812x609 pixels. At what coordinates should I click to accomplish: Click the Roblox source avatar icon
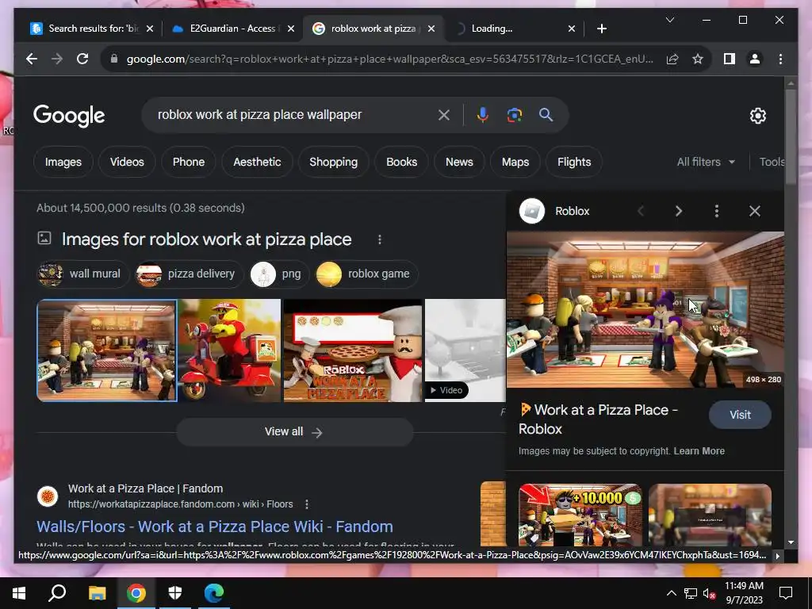click(532, 211)
